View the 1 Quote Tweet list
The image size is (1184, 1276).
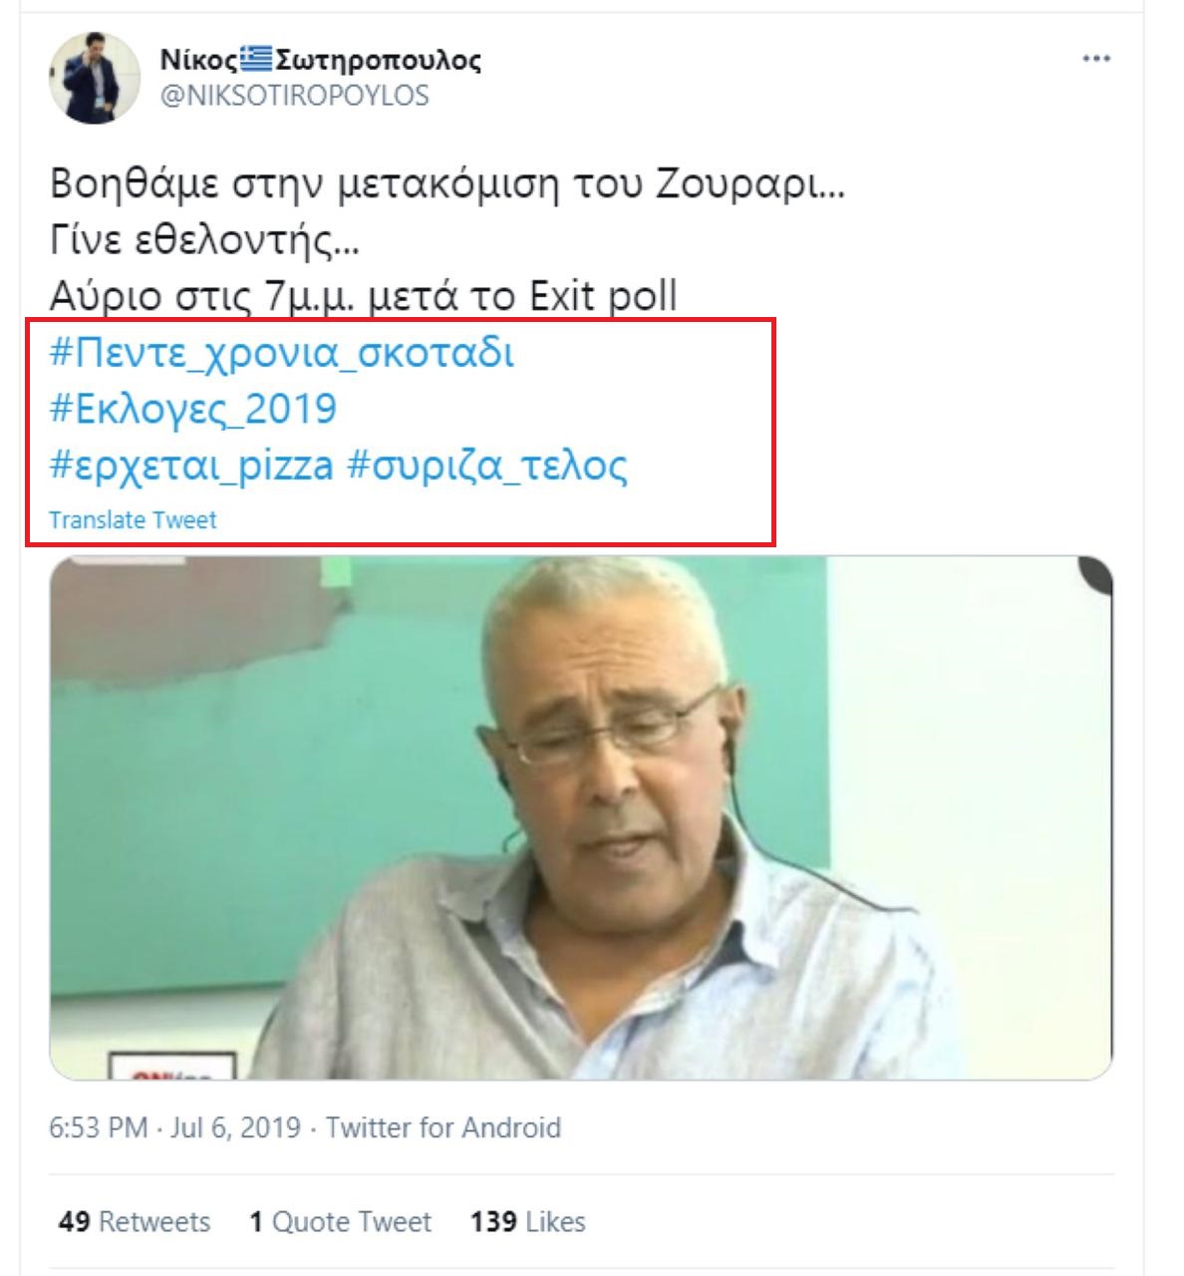(x=340, y=1221)
